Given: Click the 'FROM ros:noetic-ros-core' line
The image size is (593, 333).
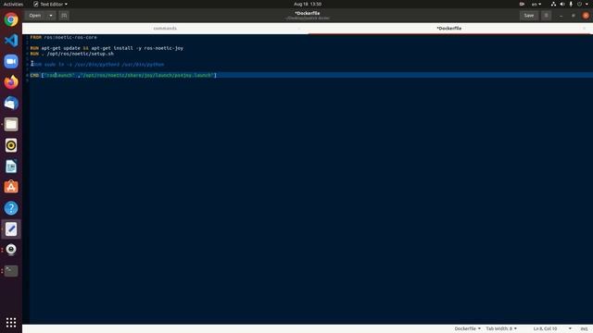Looking at the screenshot, I should 64,37.
